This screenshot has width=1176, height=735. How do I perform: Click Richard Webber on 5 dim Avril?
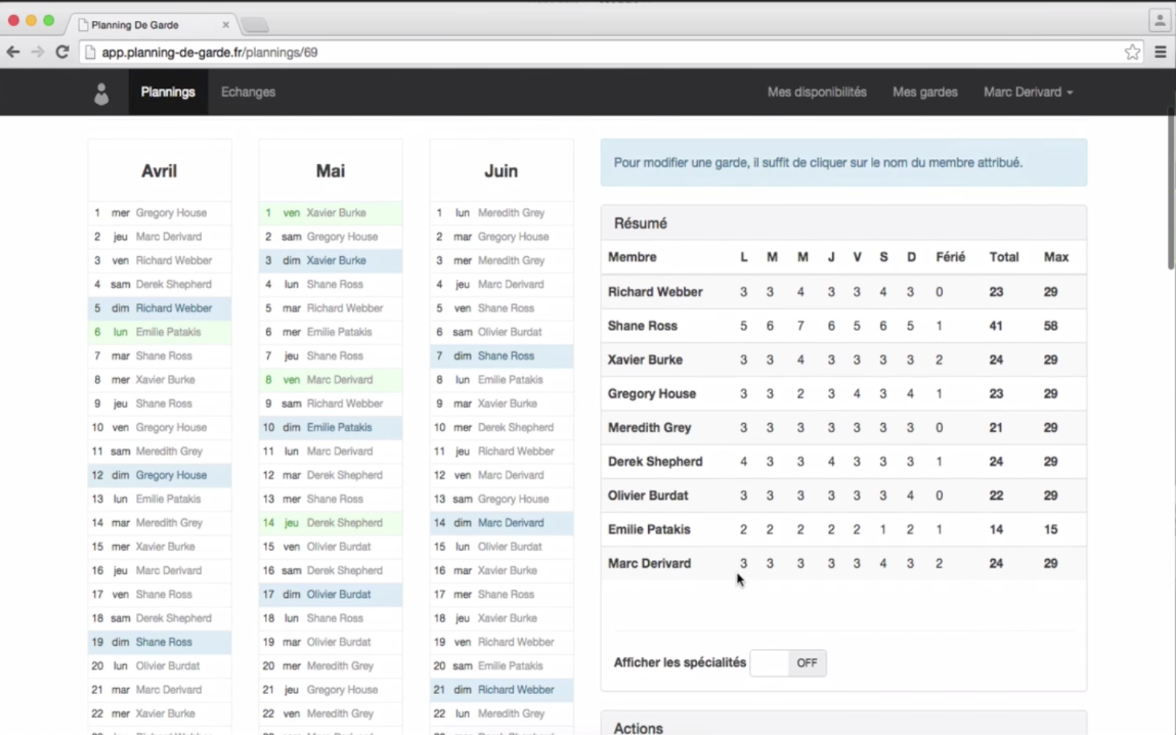pyautogui.click(x=174, y=308)
